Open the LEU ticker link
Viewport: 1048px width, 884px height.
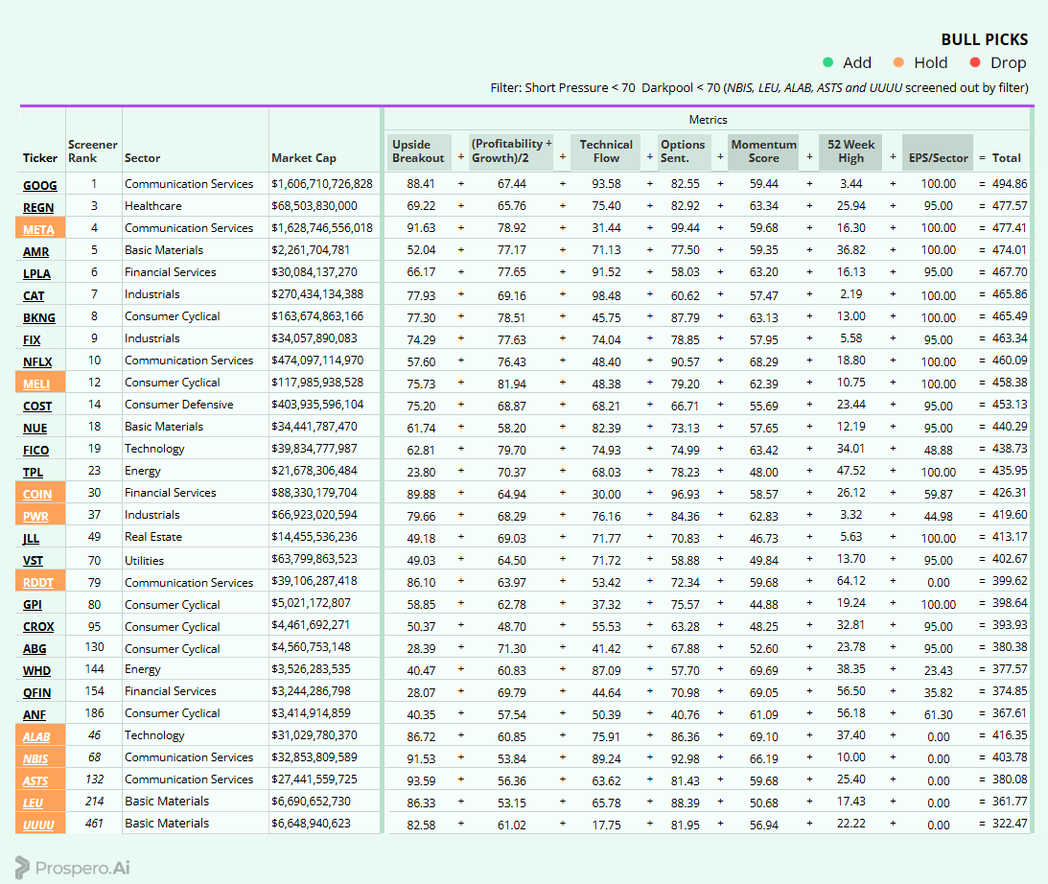[x=33, y=803]
